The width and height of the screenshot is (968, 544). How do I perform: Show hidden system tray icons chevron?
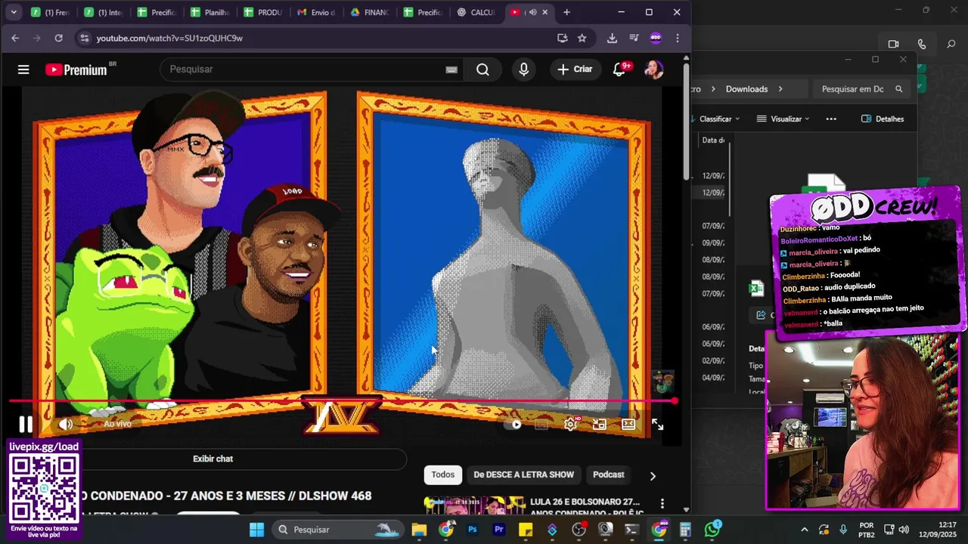click(x=804, y=530)
